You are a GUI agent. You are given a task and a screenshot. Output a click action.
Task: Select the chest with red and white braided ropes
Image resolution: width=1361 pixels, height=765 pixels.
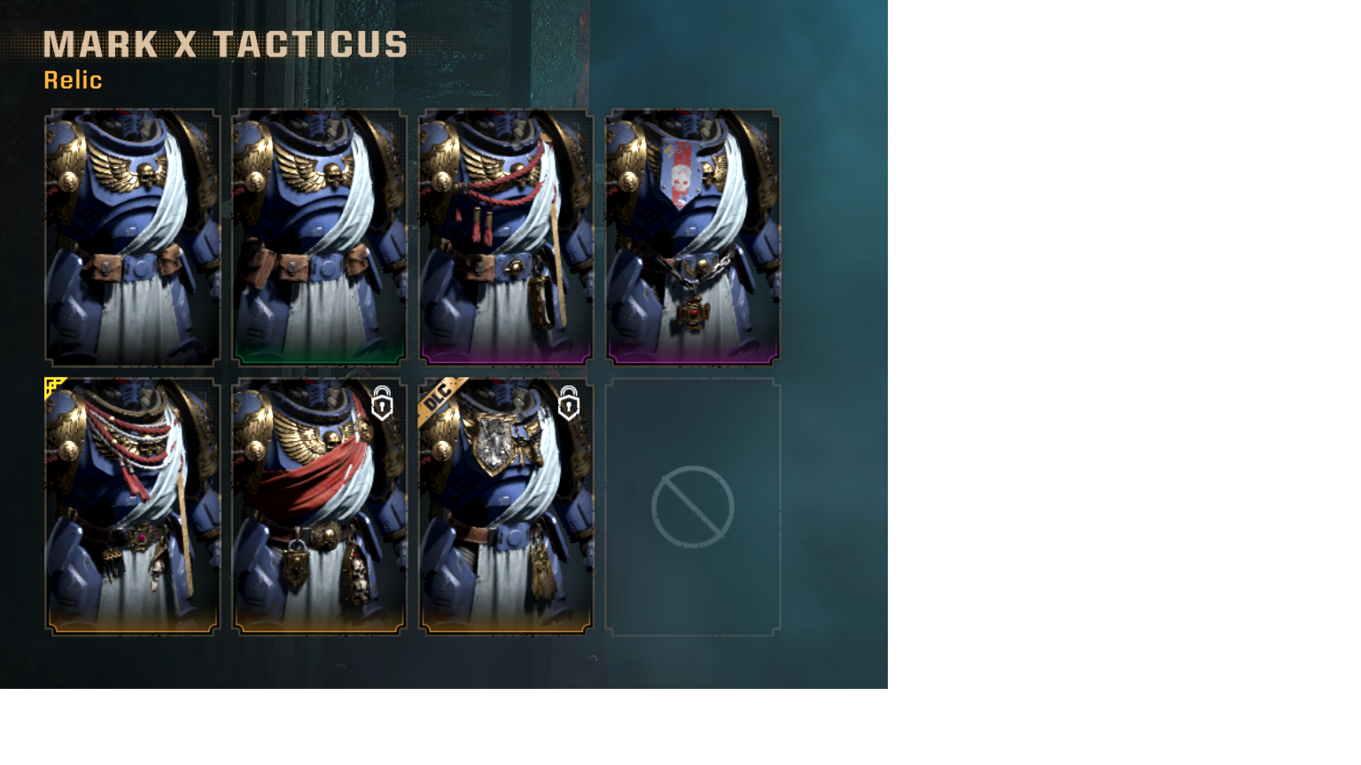pos(133,506)
